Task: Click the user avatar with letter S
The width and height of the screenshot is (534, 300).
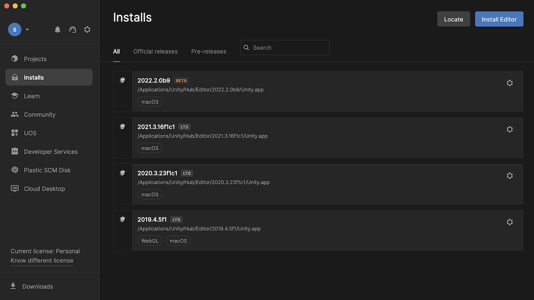Action: 15,29
